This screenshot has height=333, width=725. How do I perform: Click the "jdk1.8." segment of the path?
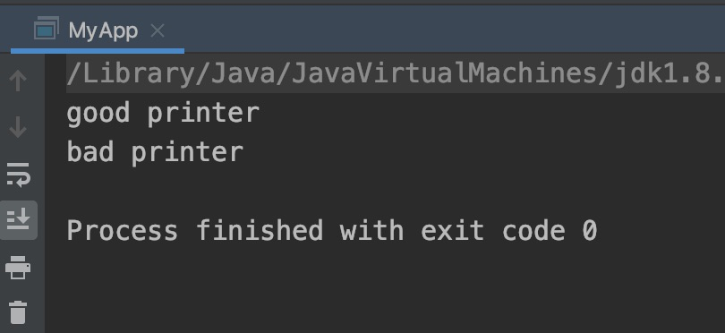tap(667, 74)
